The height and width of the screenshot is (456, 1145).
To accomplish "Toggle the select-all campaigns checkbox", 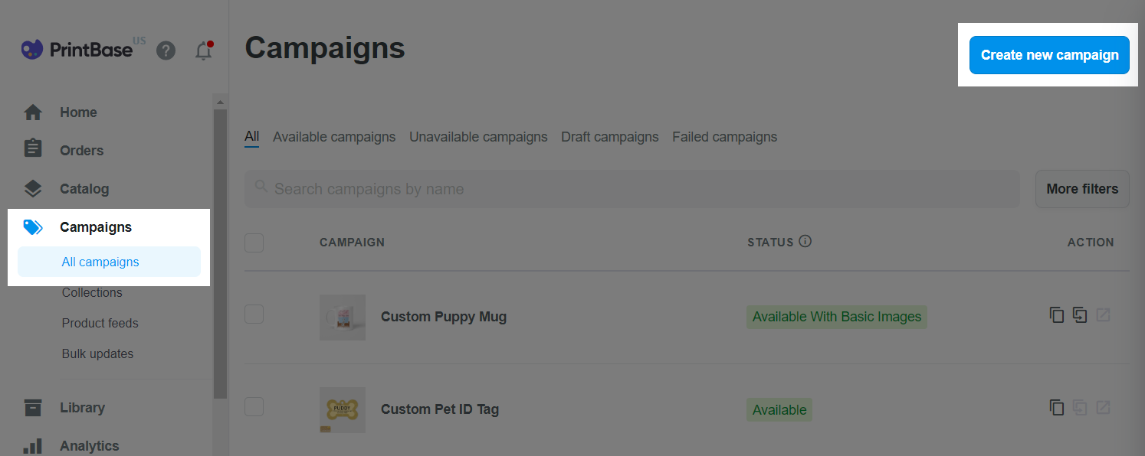I will pyautogui.click(x=254, y=243).
